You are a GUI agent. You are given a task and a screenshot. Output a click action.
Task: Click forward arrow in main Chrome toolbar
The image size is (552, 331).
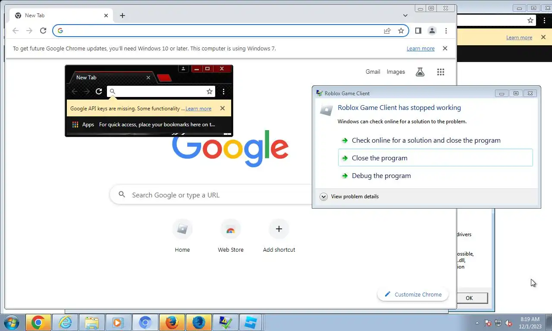(29, 31)
